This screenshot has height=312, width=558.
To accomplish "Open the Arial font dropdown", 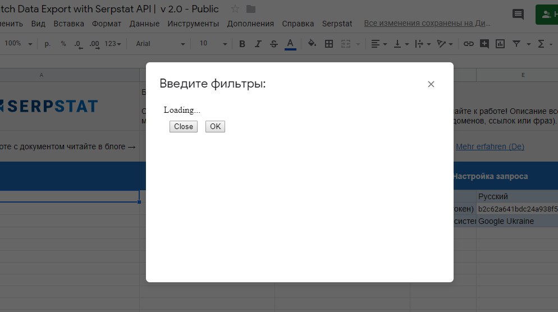I will [x=160, y=44].
